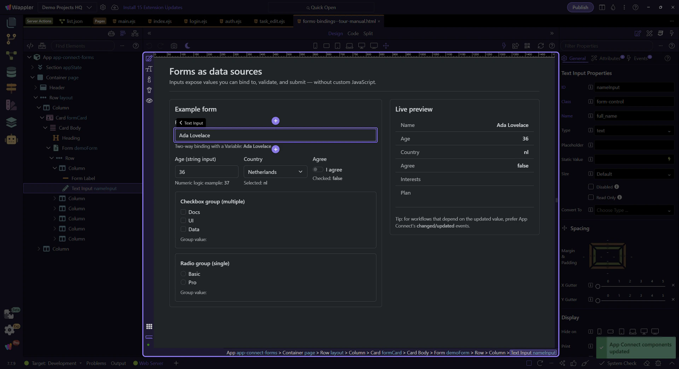Image resolution: width=679 pixels, height=369 pixels.
Task: Open the AI assistant robot icon
Action: click(11, 139)
